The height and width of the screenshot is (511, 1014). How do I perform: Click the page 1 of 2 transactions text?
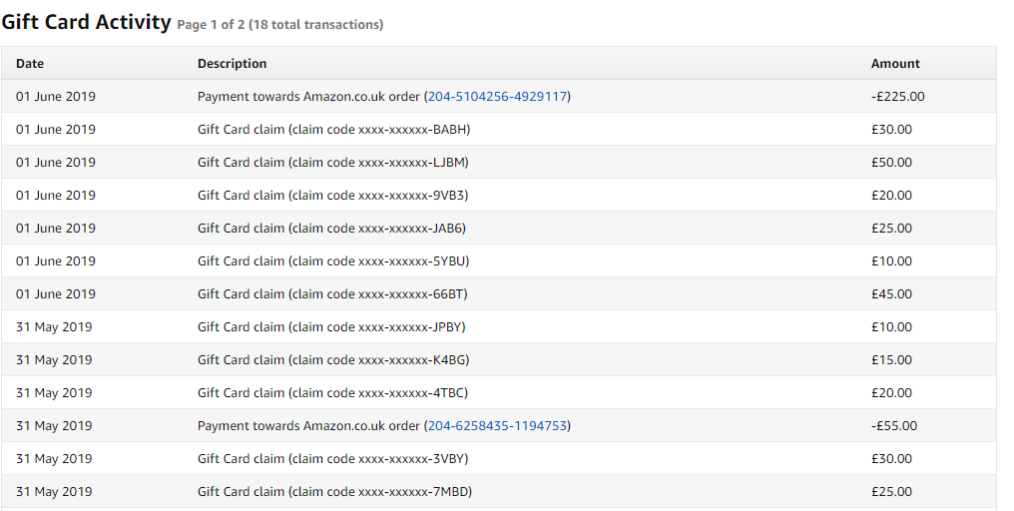point(279,25)
